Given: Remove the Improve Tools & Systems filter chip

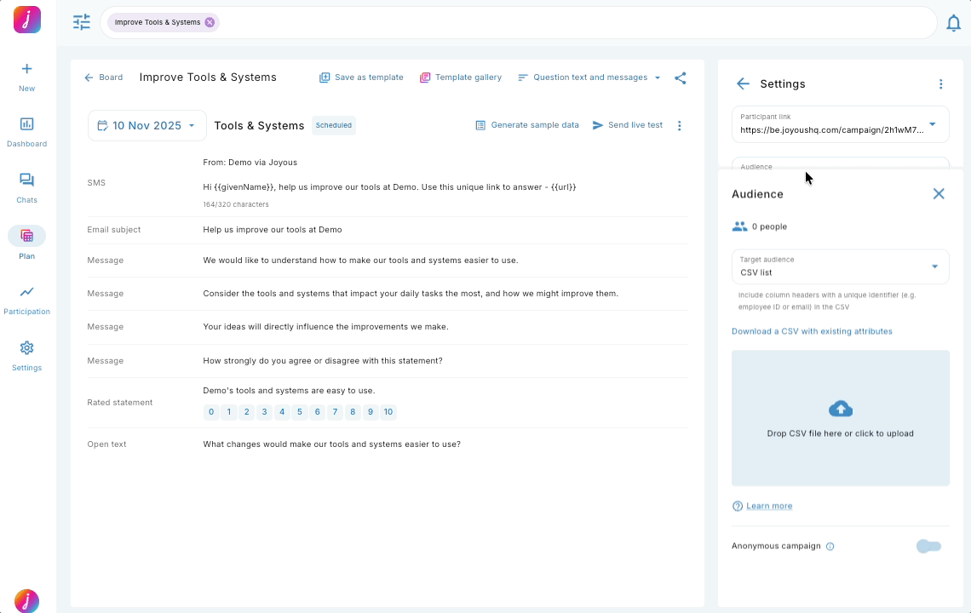Looking at the screenshot, I should point(210,23).
